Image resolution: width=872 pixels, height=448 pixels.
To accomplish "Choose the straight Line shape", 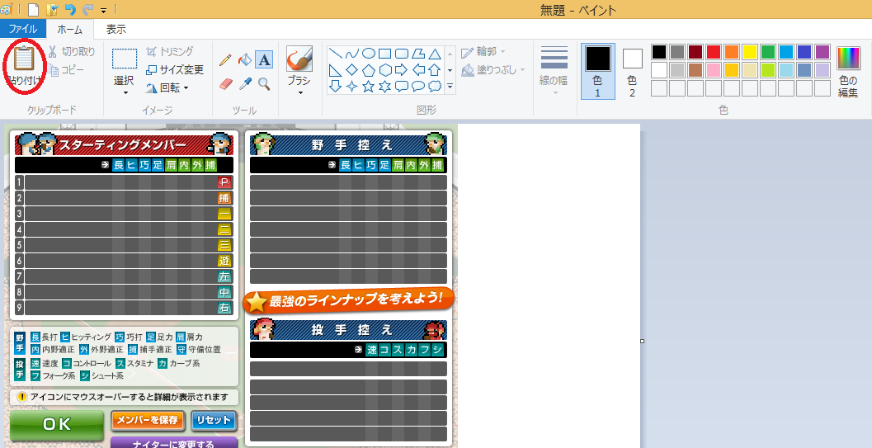I will pos(335,54).
